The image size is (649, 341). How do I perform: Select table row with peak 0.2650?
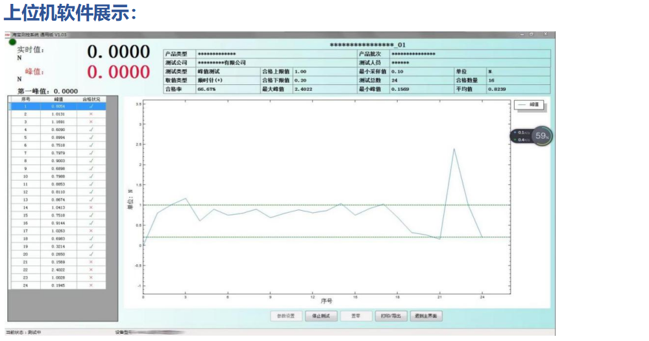(58, 254)
